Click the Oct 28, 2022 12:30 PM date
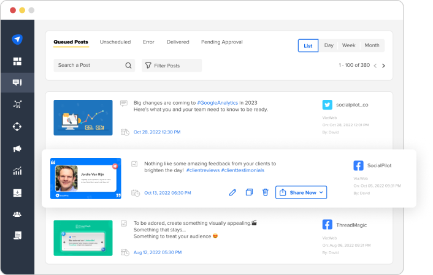 coord(157,132)
